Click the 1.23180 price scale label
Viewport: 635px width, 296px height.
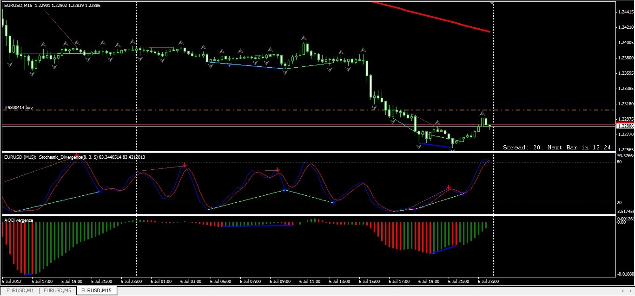pyautogui.click(x=626, y=104)
